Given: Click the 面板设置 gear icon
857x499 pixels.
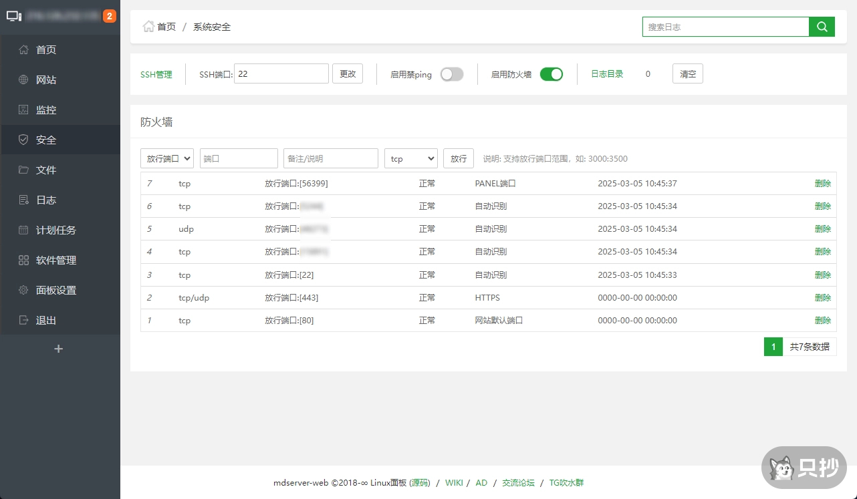Looking at the screenshot, I should click(x=23, y=291).
